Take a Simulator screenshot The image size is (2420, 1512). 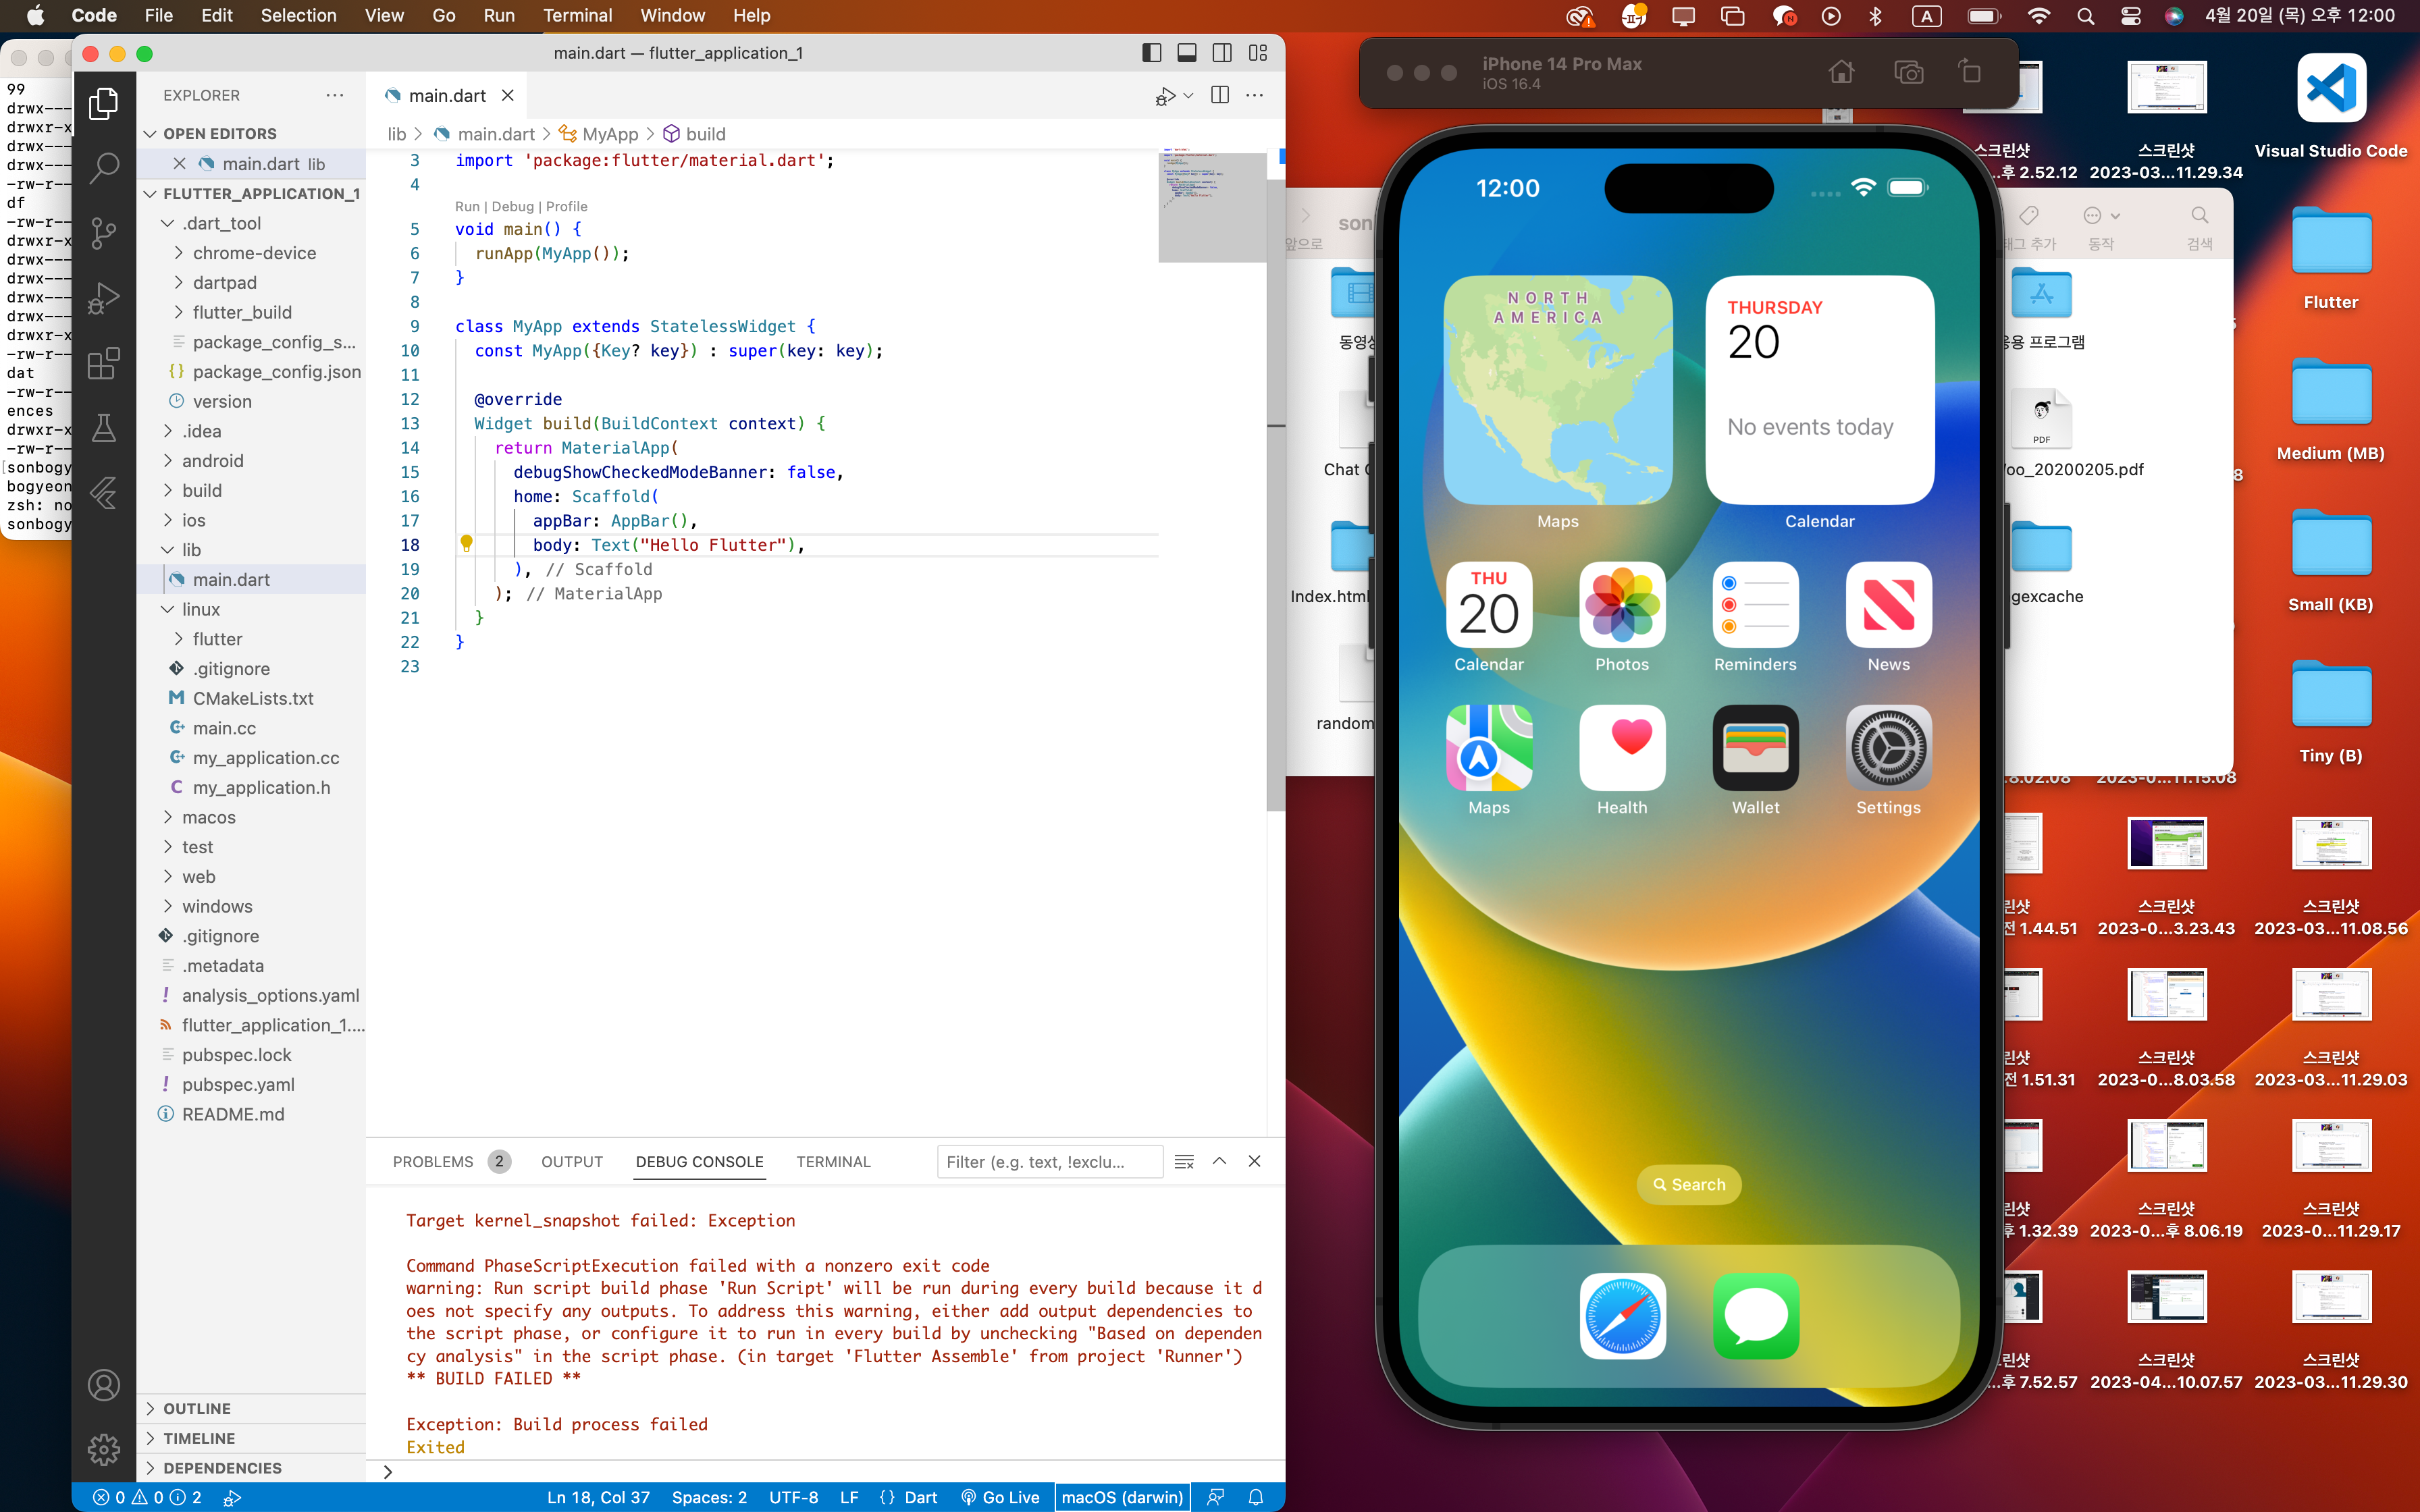pos(1908,72)
